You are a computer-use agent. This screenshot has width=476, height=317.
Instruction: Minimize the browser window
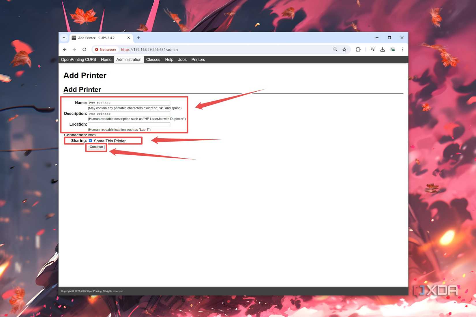[x=377, y=38]
